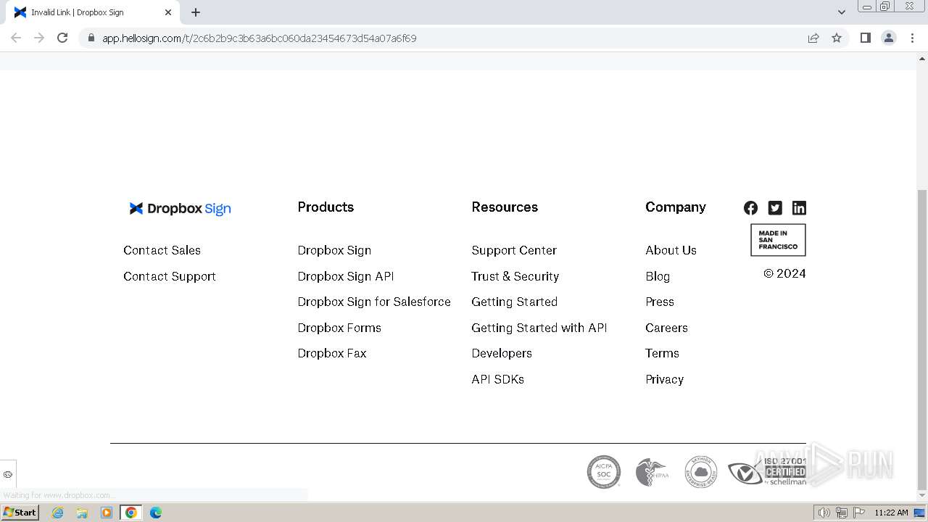This screenshot has width=928, height=522.
Task: Open the About Us link
Action: pos(671,250)
